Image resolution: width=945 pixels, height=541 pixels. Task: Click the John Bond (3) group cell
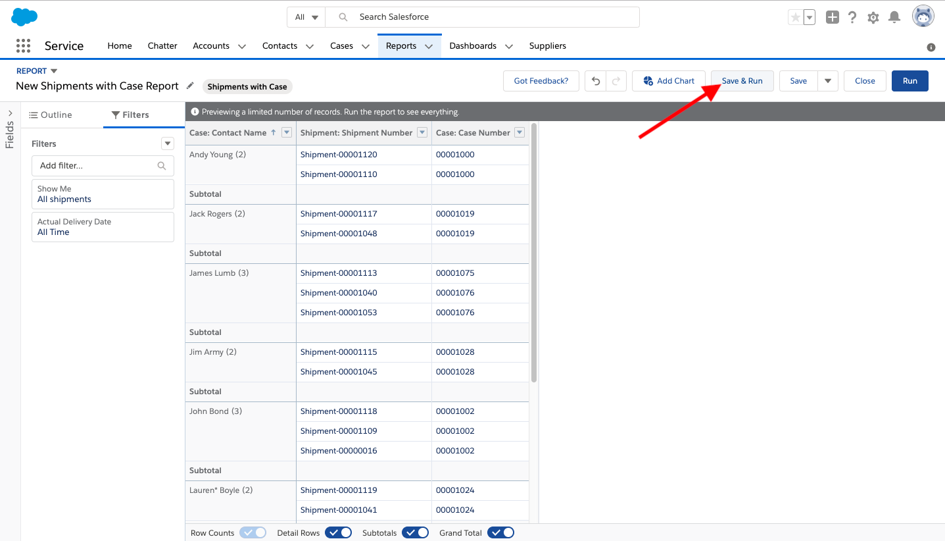(x=241, y=431)
